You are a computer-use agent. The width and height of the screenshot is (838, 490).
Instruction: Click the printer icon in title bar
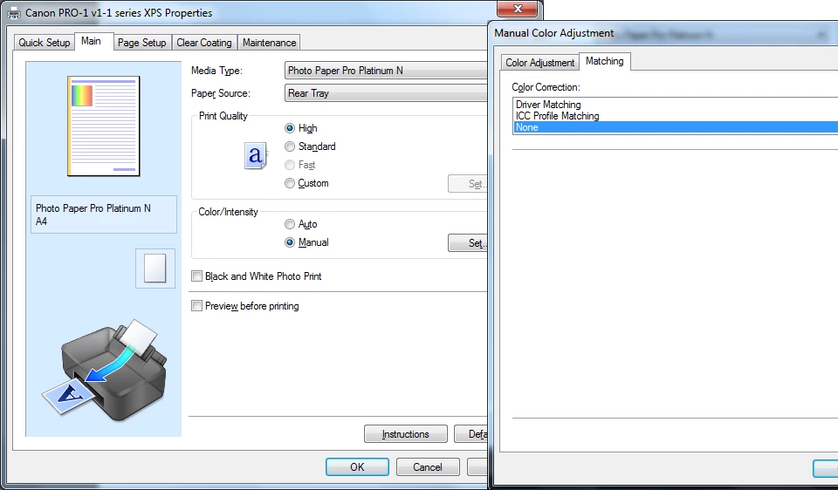[x=15, y=13]
